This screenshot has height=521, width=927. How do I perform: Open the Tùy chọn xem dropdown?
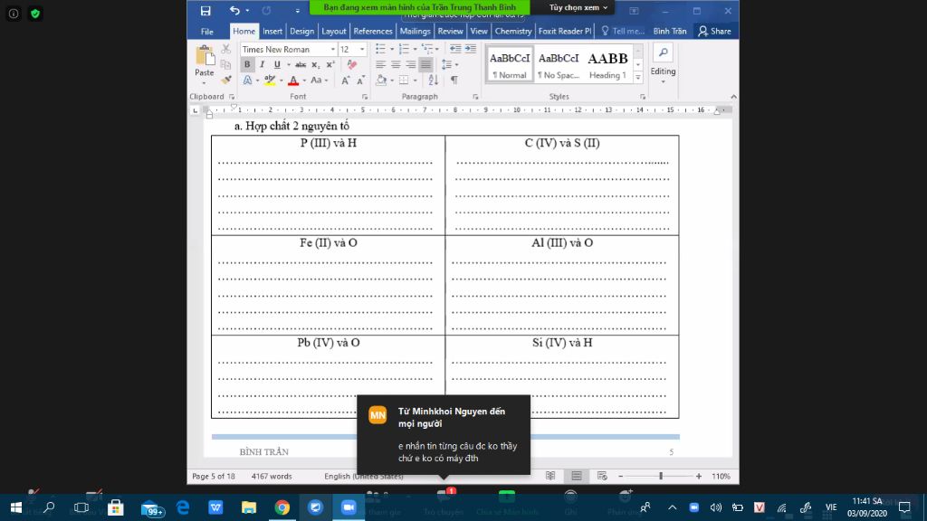578,7
